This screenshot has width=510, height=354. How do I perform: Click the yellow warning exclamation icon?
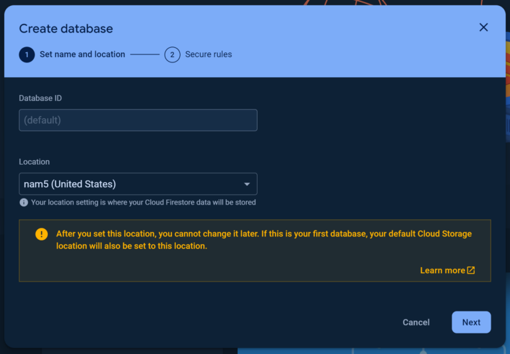click(42, 234)
